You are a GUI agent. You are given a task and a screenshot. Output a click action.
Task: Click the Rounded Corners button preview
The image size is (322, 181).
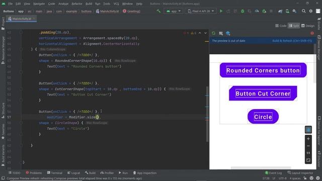263,70
